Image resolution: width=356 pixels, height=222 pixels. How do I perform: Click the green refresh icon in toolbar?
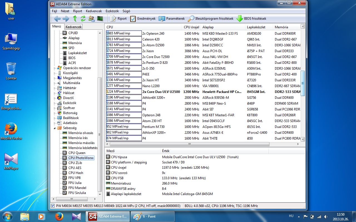point(83,19)
